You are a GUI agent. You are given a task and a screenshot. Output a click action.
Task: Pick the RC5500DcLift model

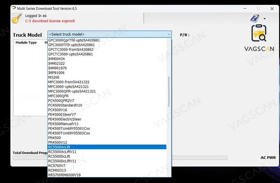(107, 156)
